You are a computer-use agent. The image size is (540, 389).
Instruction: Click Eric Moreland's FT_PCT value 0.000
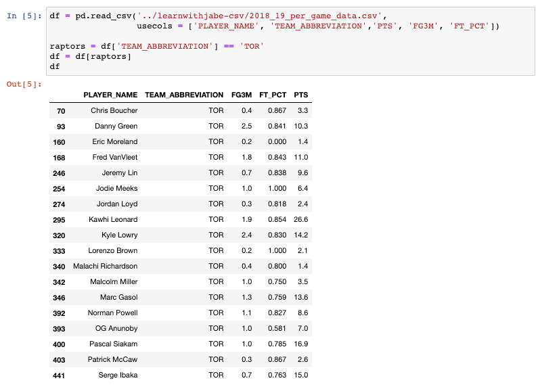277,141
